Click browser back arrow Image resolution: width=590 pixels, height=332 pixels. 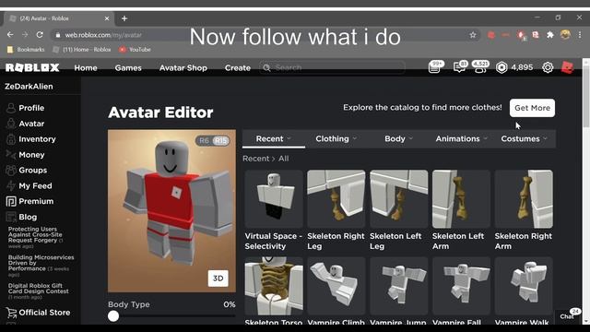click(x=10, y=35)
